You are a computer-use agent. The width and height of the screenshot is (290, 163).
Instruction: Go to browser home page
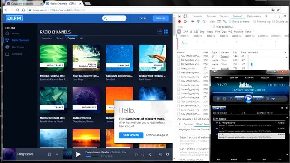24,10
